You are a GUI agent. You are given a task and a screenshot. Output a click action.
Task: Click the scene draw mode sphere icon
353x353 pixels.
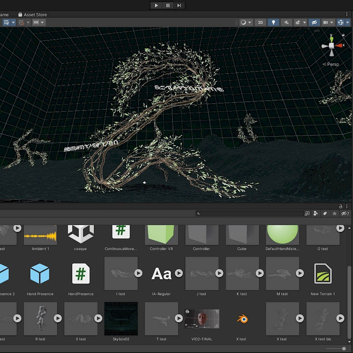point(243,22)
